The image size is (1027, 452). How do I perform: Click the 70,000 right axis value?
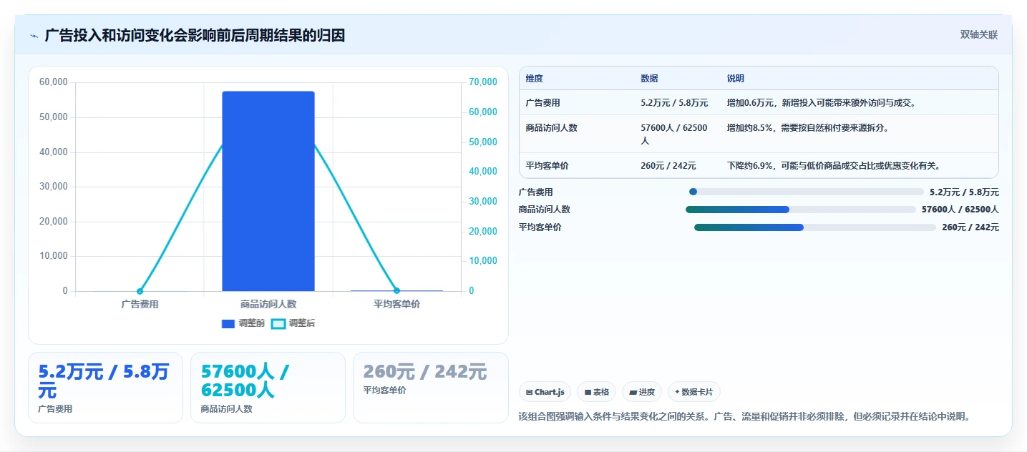(x=482, y=82)
